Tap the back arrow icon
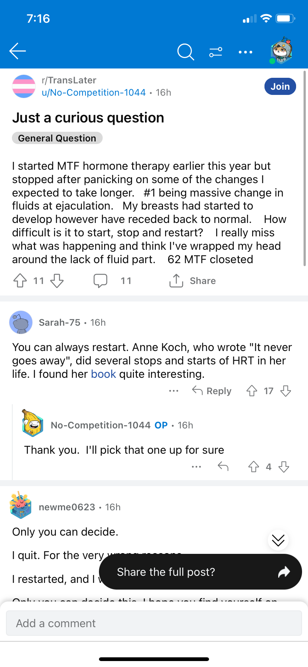 coord(17,51)
